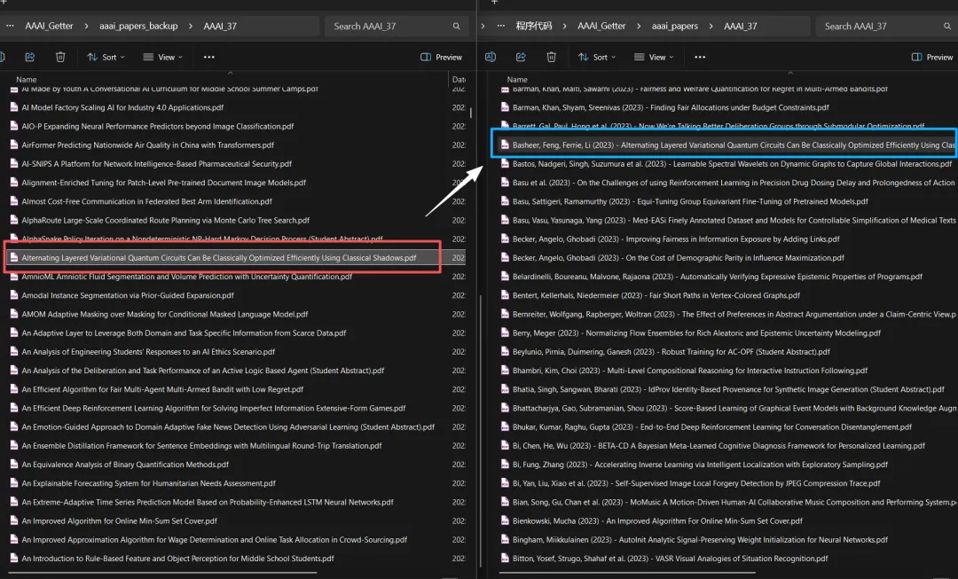The height and width of the screenshot is (579, 958).
Task: Click PDF icon of Bingham, Miikkulainen file
Action: pos(505,539)
